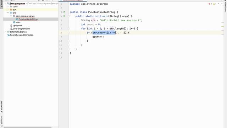
Task: Expand the .idea folder
Action: [x=8, y=6]
